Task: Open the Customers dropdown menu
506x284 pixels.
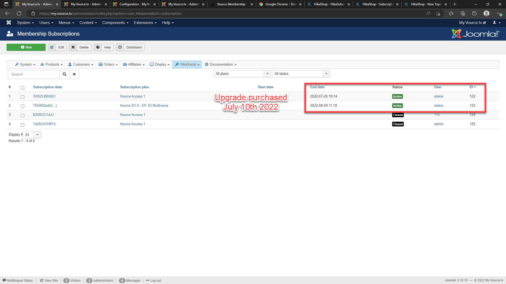Action: click(x=81, y=65)
